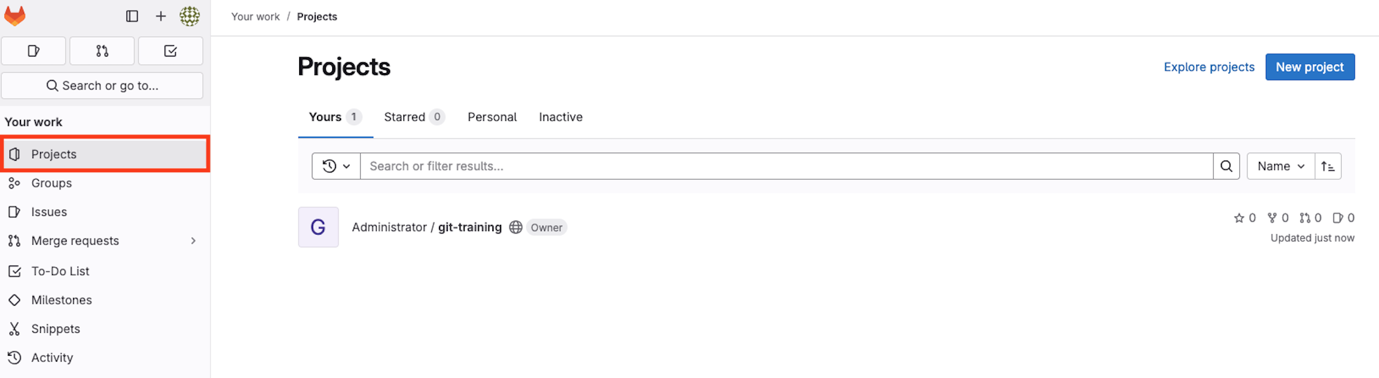
Task: Open Snippets in the sidebar
Action: pos(55,329)
